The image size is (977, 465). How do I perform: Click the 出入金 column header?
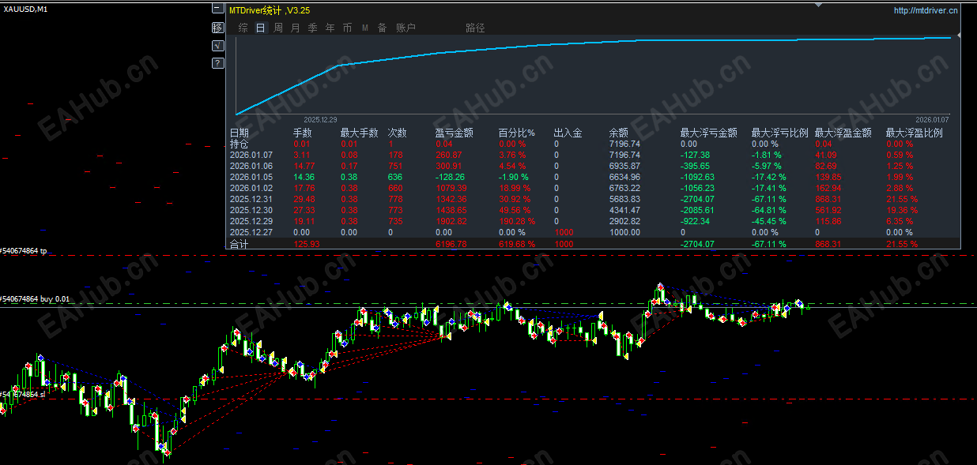pos(568,133)
